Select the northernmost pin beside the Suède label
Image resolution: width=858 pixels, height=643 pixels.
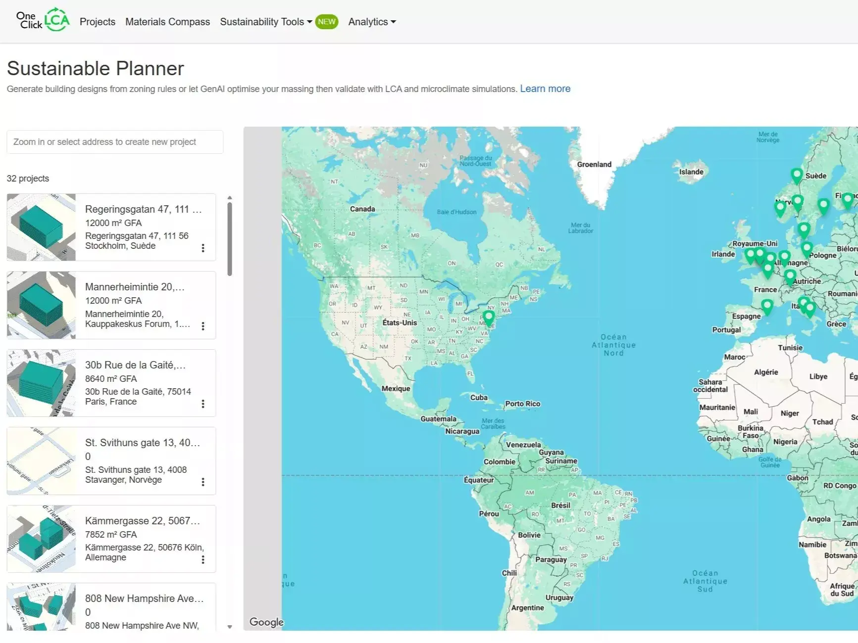[x=797, y=176]
